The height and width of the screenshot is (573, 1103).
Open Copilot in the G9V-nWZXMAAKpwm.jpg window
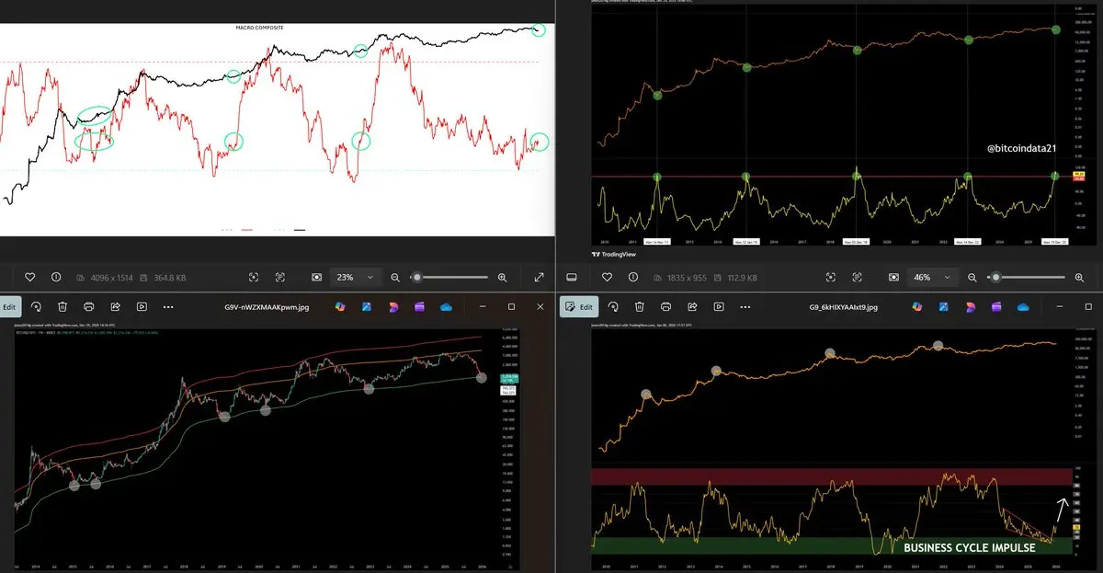[340, 307]
